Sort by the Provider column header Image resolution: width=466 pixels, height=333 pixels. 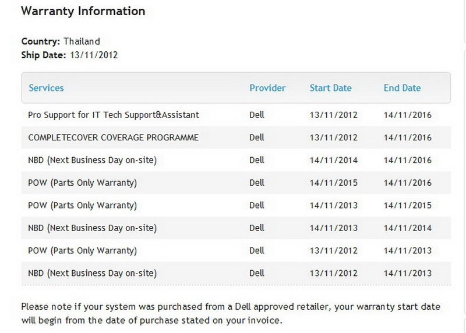267,88
